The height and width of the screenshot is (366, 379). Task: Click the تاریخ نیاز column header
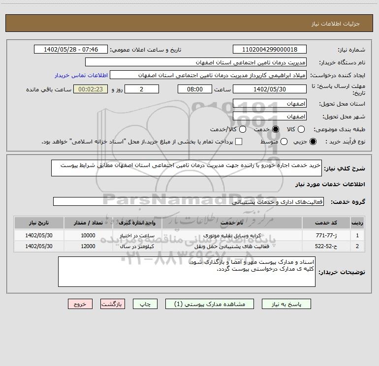pos(39,223)
